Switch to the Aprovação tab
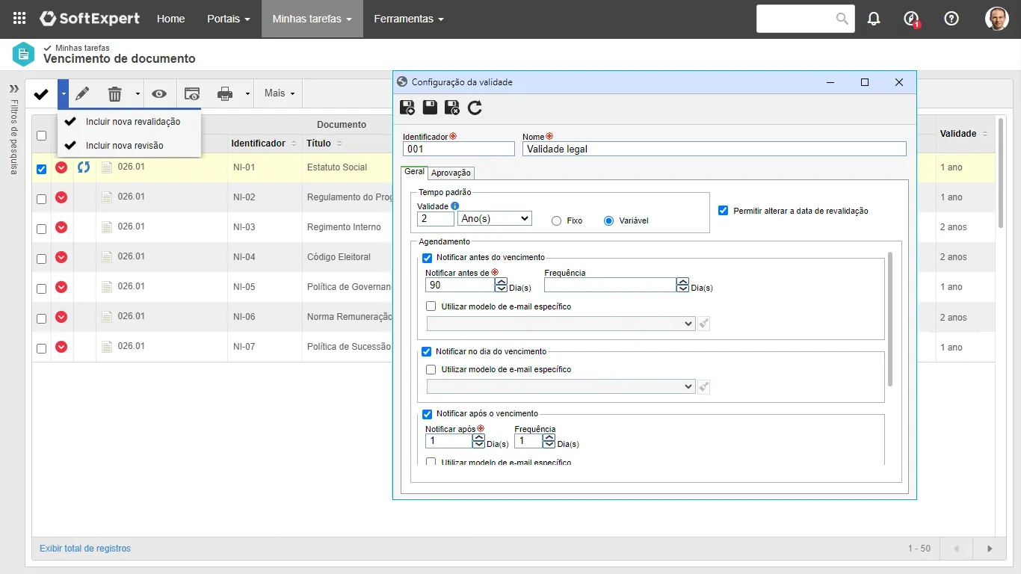Image resolution: width=1021 pixels, height=574 pixels. tap(451, 173)
